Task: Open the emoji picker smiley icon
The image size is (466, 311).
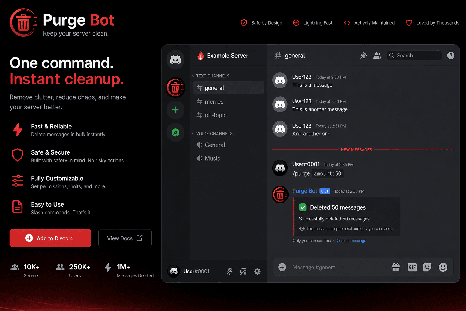Action: (x=443, y=267)
